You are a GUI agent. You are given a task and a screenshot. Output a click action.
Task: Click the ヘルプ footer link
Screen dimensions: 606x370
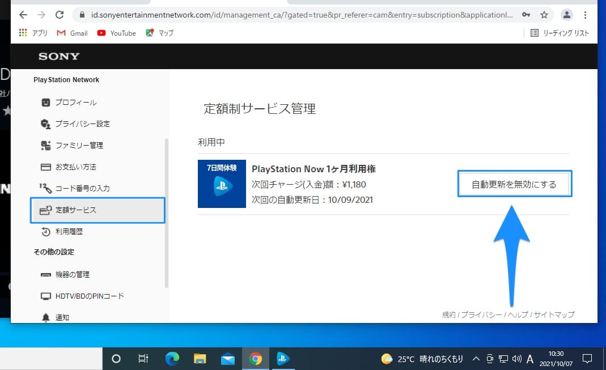518,314
